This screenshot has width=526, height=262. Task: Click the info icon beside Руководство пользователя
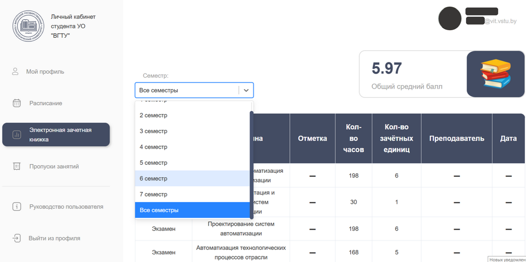pyautogui.click(x=17, y=207)
